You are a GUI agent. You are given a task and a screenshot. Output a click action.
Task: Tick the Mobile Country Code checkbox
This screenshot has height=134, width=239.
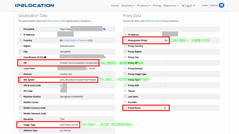click(x=21, y=108)
